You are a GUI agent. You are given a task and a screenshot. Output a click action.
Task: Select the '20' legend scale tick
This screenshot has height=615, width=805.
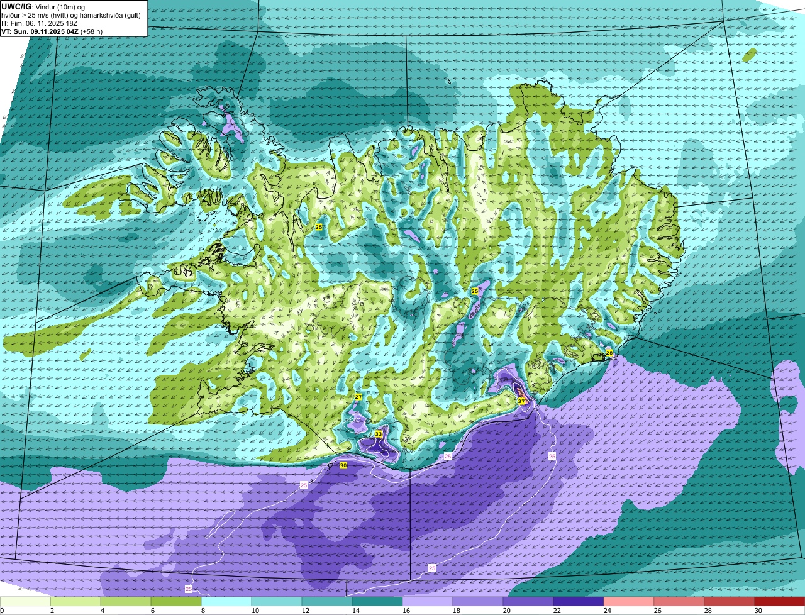506,611
